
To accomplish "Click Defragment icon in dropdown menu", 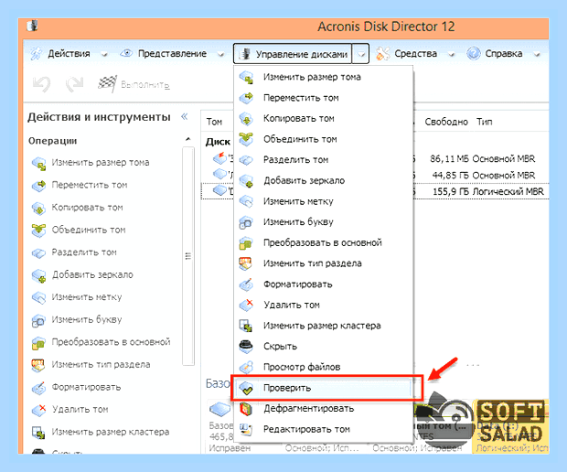I will click(x=246, y=409).
